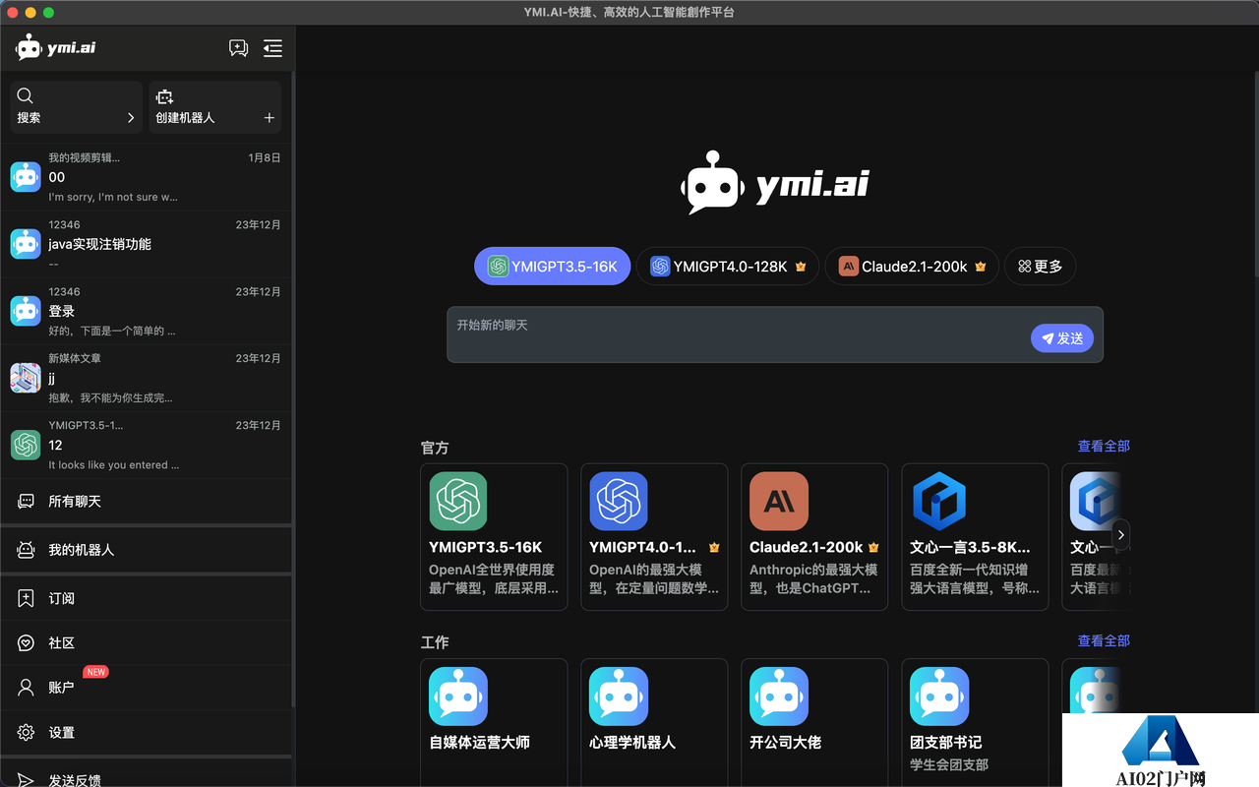
Task: Click the person icon beside 账户
Action: pos(27,687)
